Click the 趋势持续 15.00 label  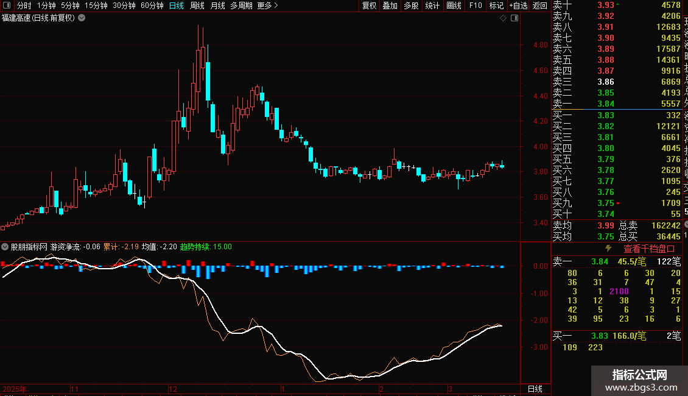(x=206, y=247)
